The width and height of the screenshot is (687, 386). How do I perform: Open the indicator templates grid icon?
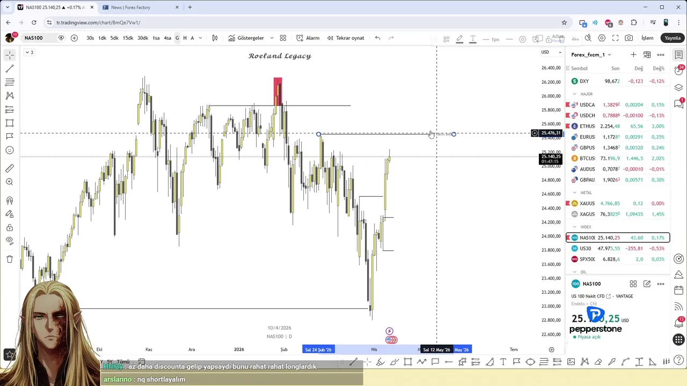pos(283,38)
